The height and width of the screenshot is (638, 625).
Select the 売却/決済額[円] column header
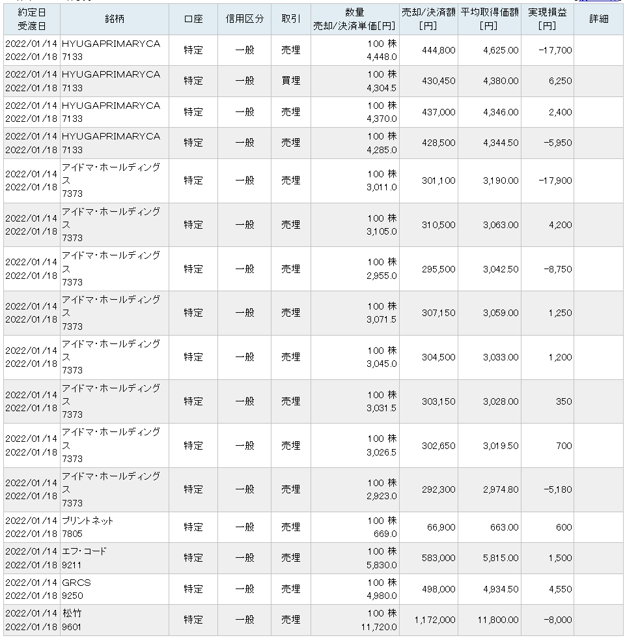pos(428,19)
